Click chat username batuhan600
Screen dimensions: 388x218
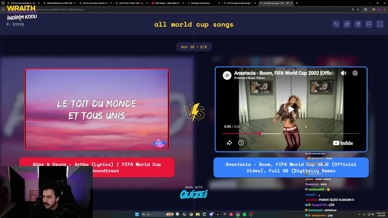[x=316, y=190]
